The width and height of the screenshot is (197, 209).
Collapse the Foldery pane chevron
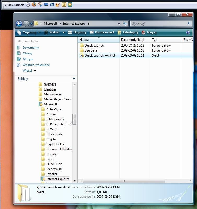coord(74,78)
